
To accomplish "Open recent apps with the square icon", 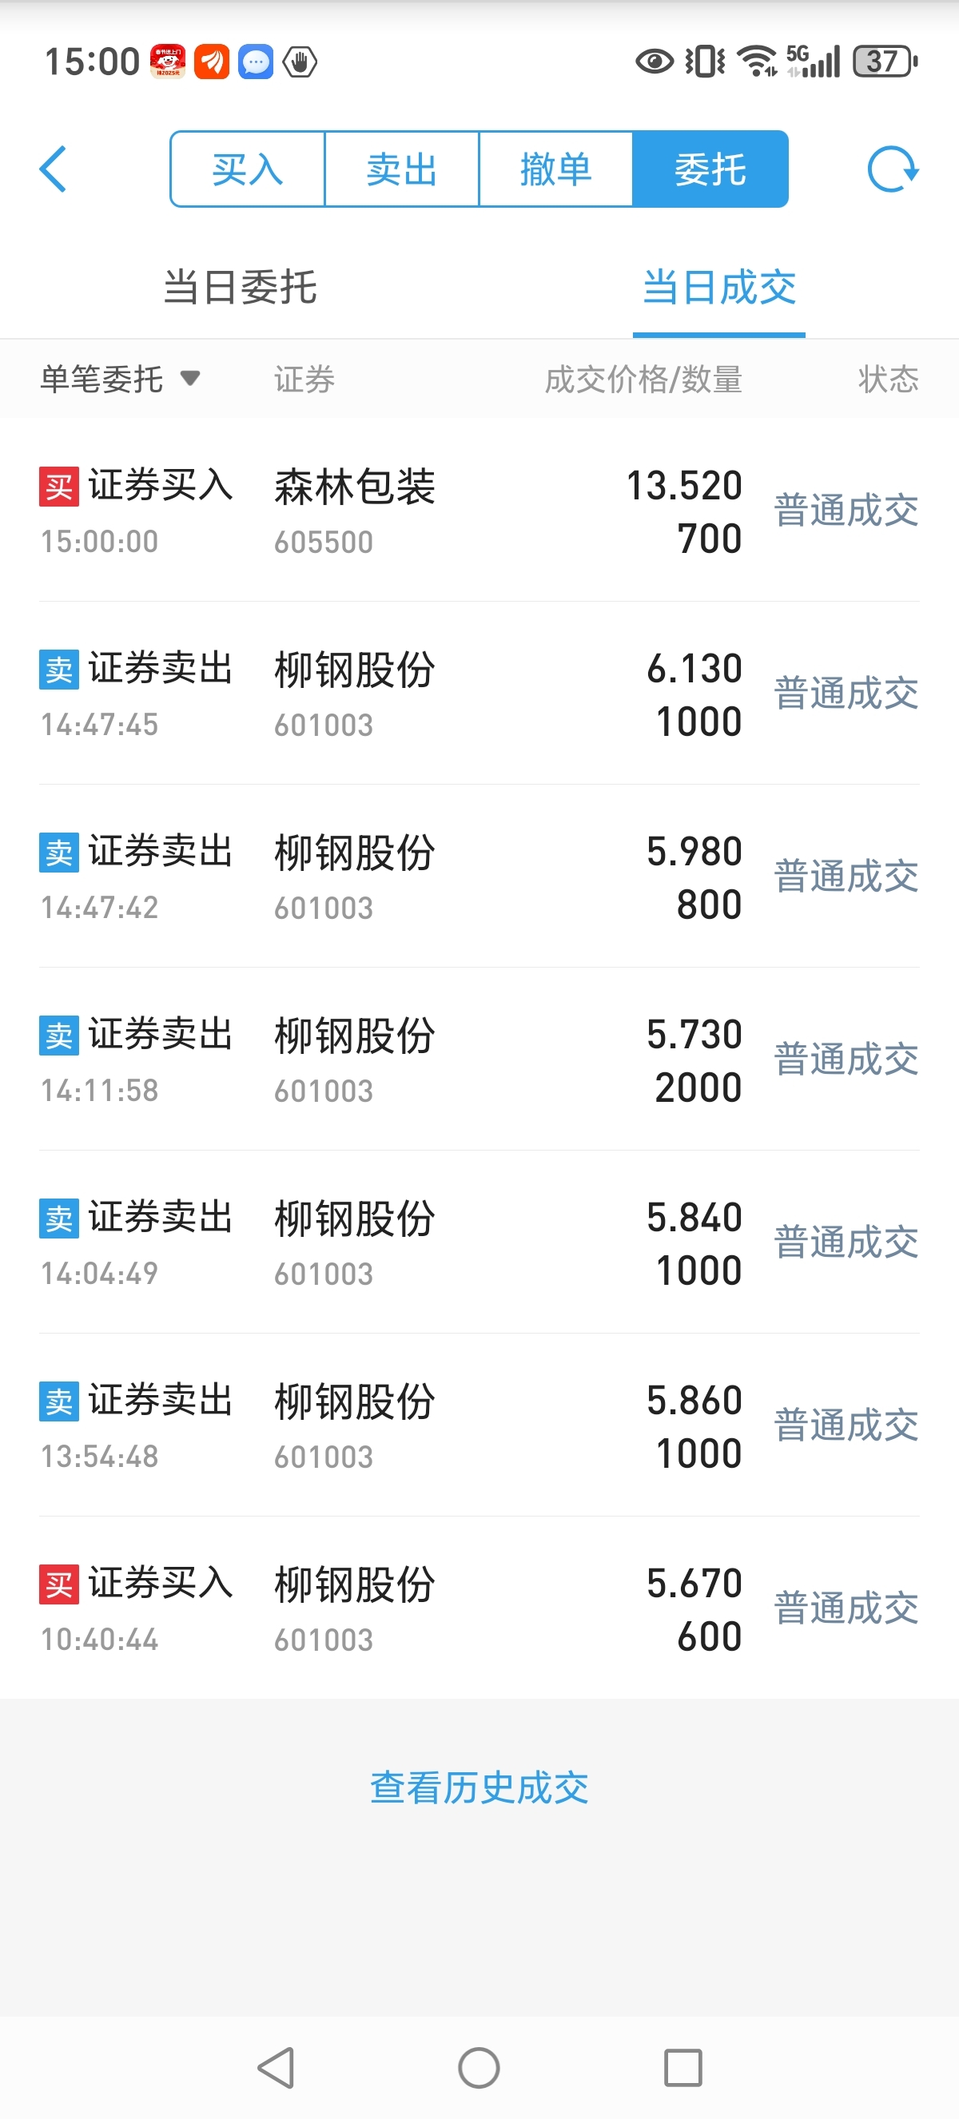I will coord(682,2067).
